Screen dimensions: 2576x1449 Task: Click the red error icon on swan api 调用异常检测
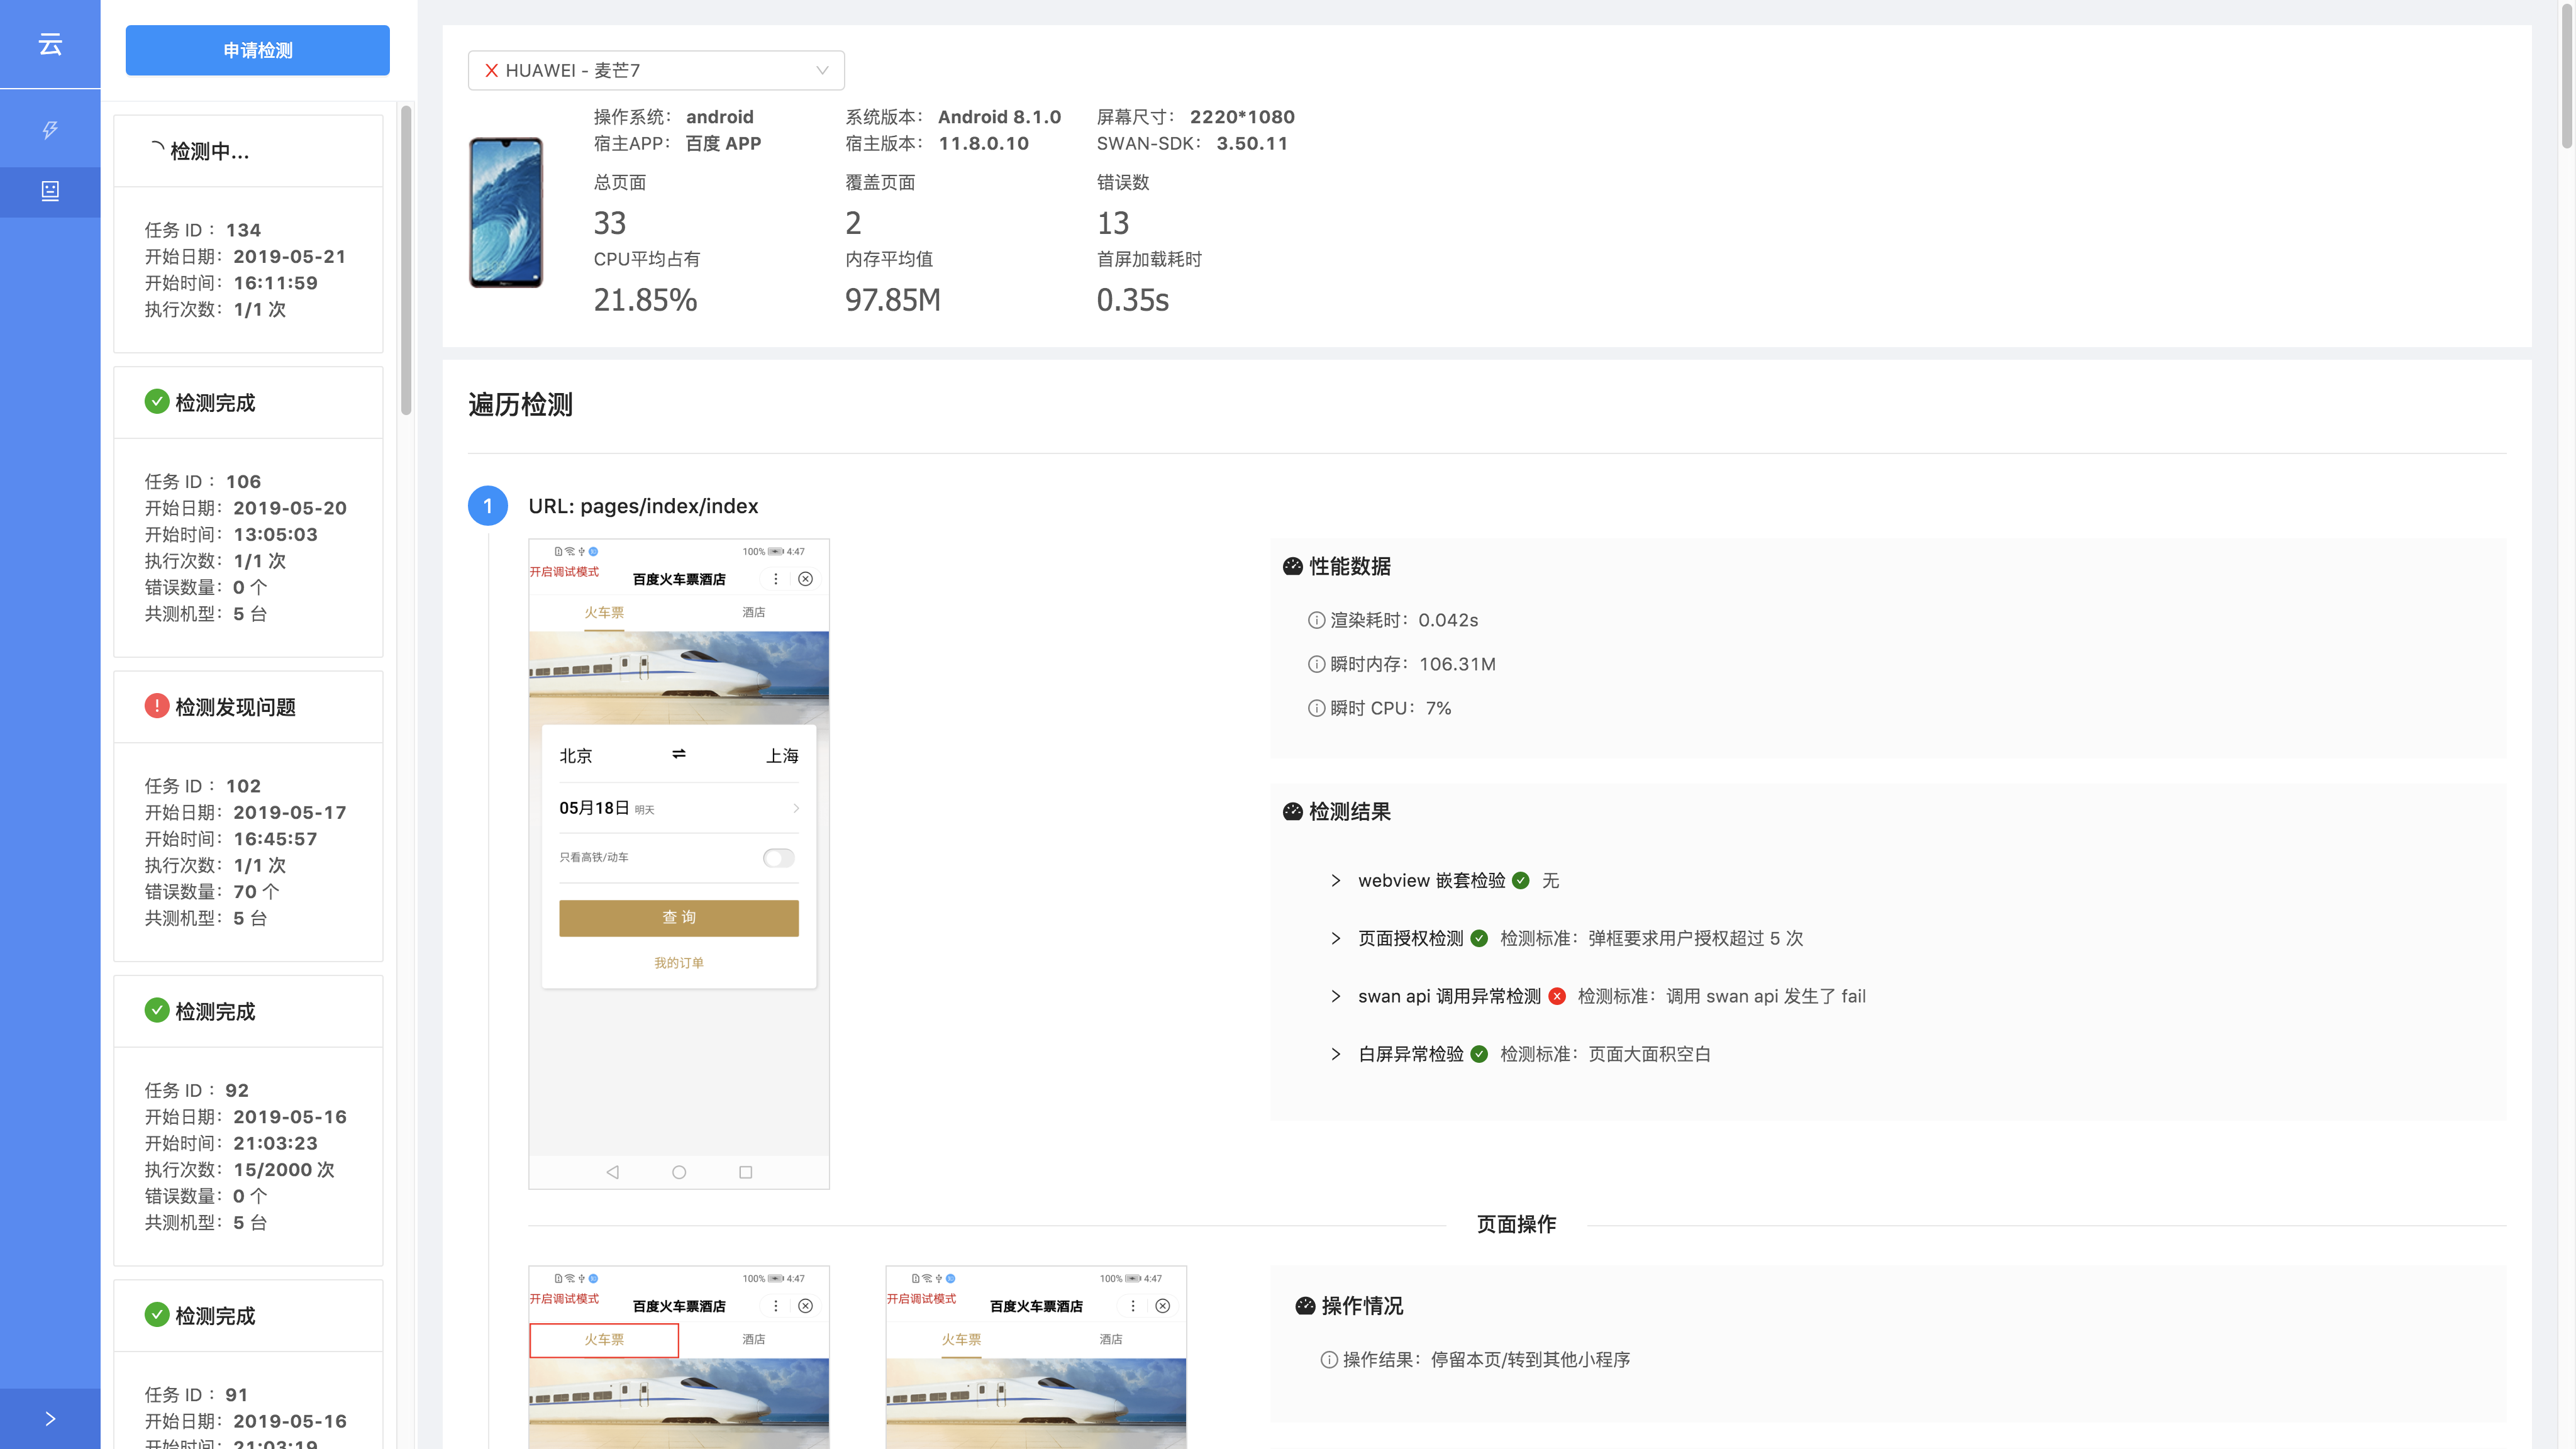pos(1557,996)
